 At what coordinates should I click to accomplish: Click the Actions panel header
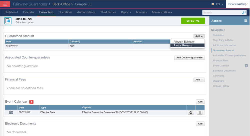(229, 21)
